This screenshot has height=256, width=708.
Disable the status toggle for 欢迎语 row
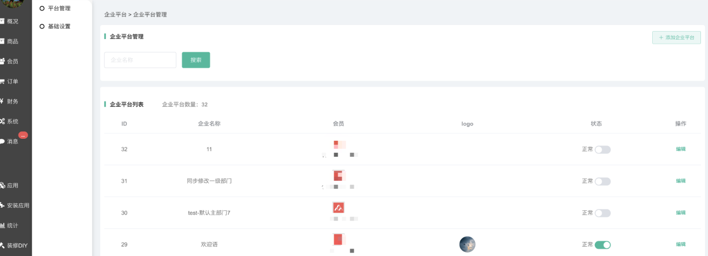click(602, 245)
